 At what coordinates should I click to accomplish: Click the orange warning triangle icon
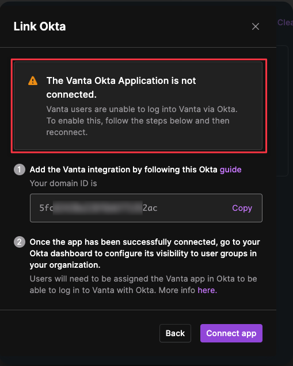(33, 81)
